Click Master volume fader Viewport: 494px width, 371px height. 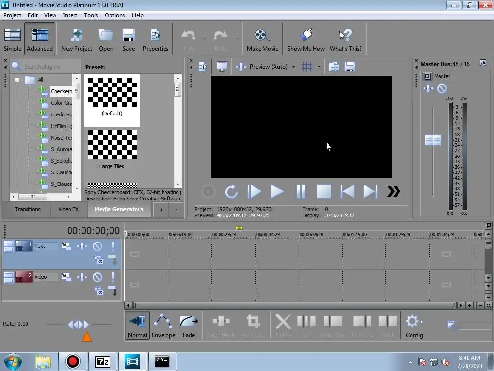click(433, 140)
